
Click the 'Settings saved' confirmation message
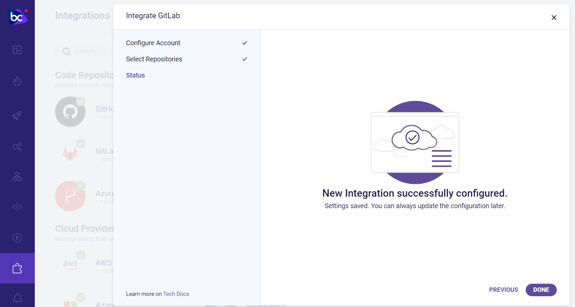pyautogui.click(x=415, y=206)
